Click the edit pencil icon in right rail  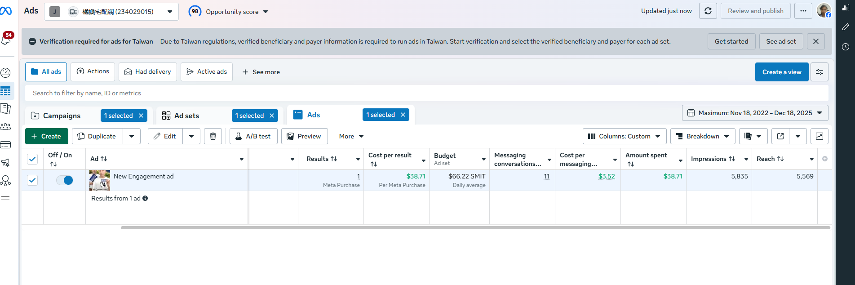pos(846,27)
